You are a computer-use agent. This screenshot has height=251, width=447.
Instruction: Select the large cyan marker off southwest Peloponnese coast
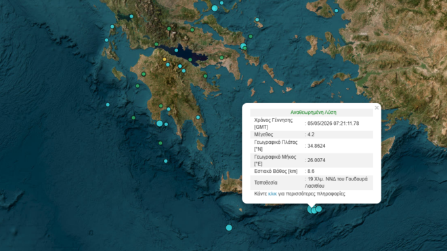[160, 123]
